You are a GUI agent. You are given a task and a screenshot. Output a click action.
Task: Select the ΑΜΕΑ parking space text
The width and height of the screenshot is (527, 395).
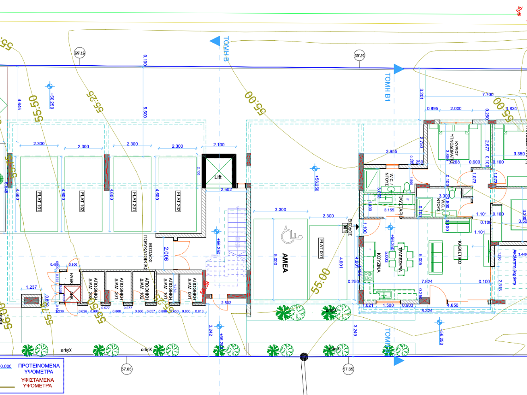coord(285,263)
